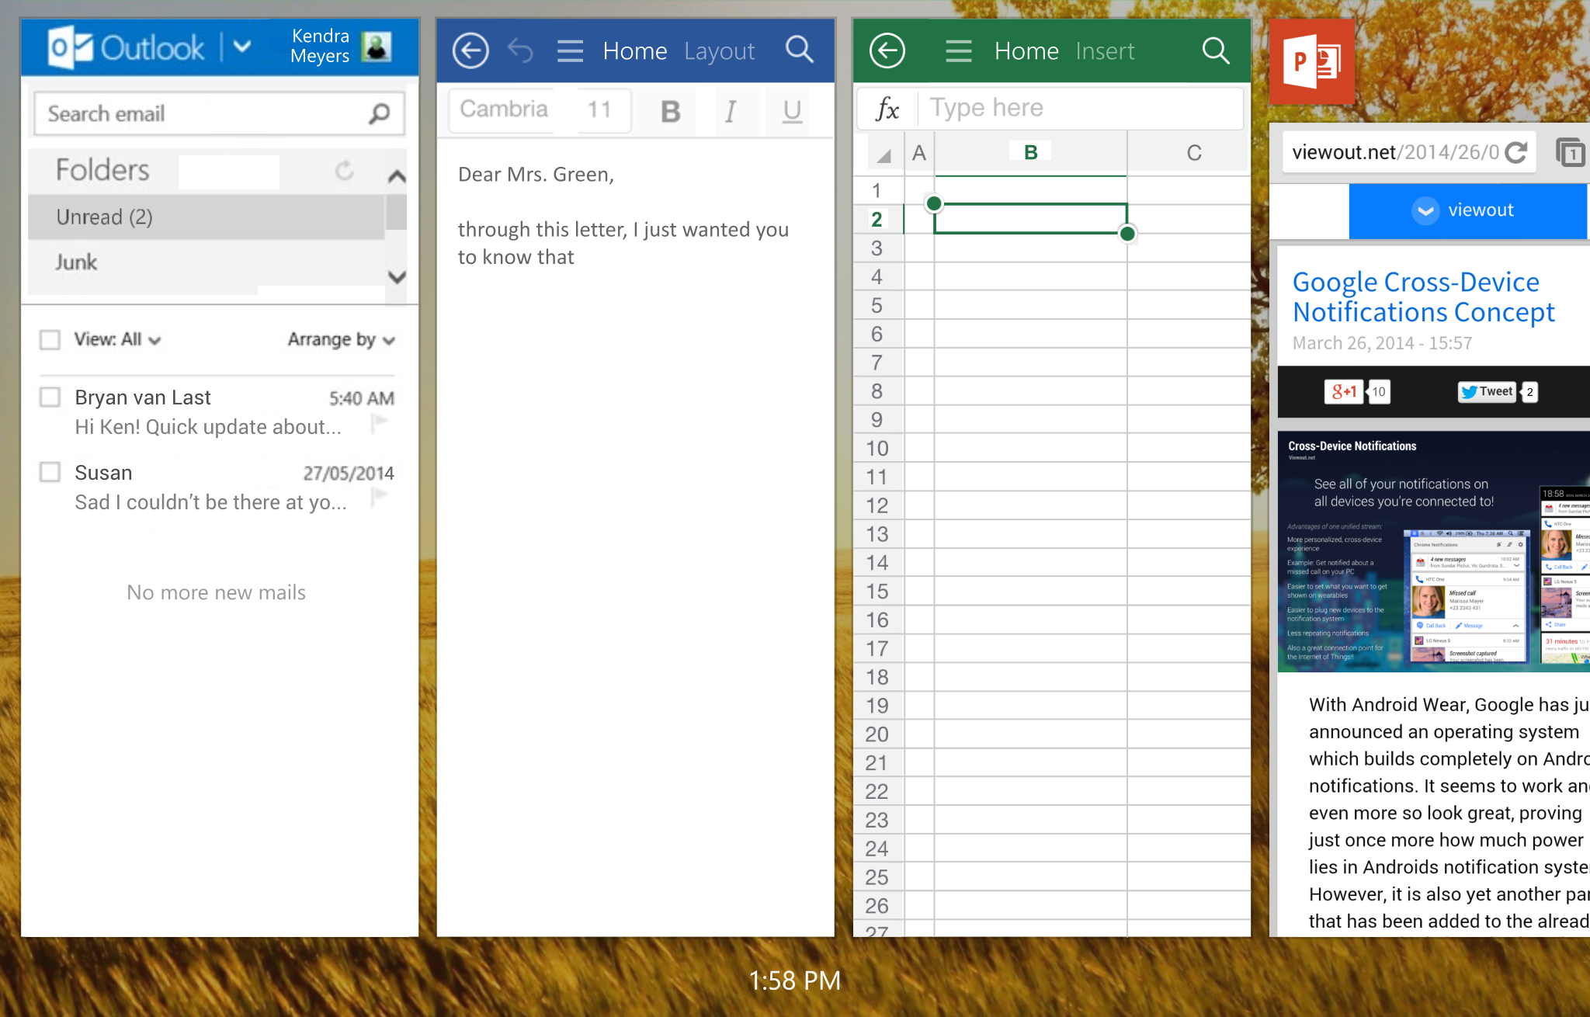Open the PowerPoint app tile
The width and height of the screenshot is (1590, 1017).
[x=1312, y=61]
